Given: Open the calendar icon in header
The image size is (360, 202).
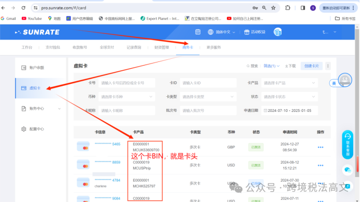Looking at the screenshot, I should tap(198, 32).
